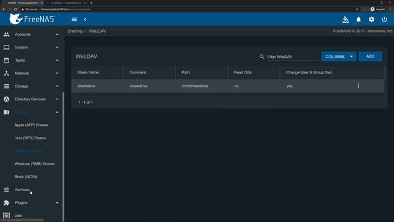The image size is (394, 222).
Task: Sort by Path column header
Action: (186, 73)
